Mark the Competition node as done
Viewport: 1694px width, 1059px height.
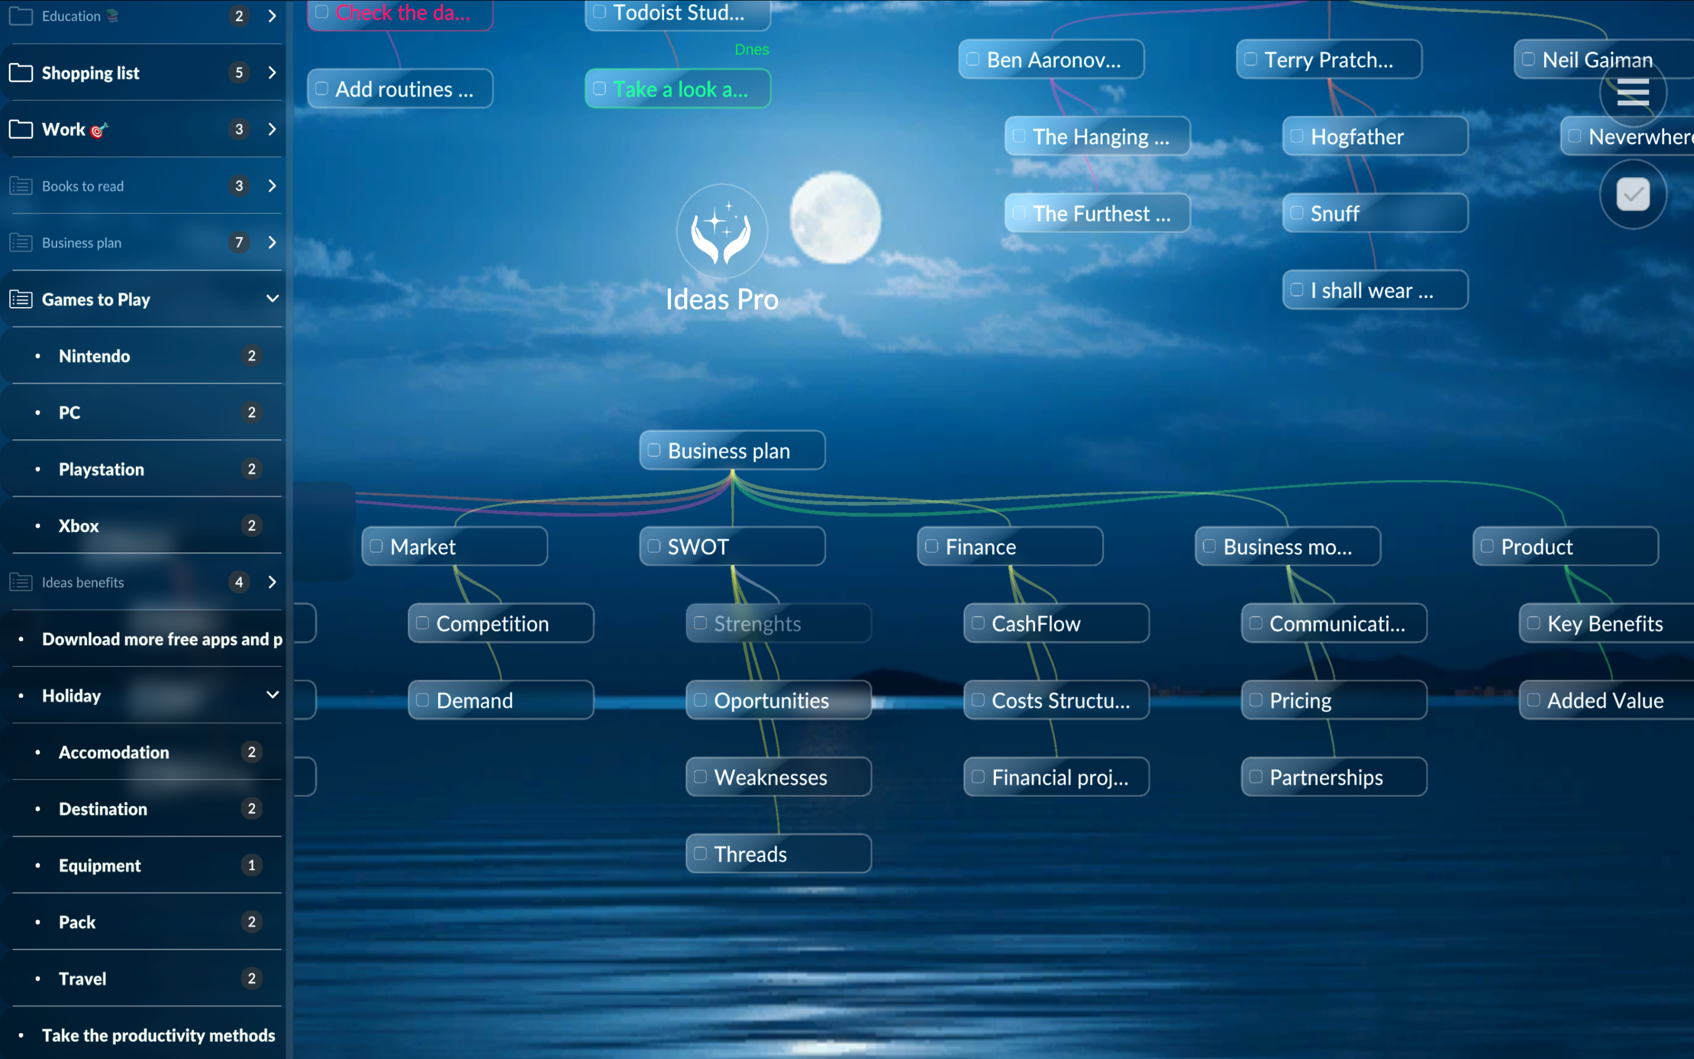422,624
